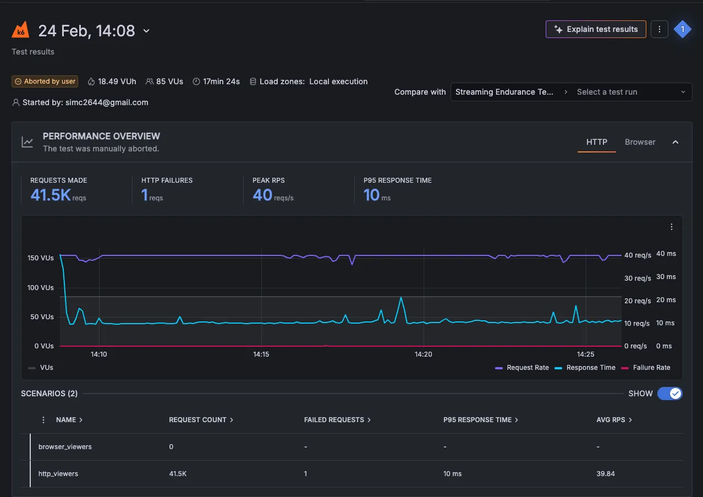This screenshot has height=497, width=703.
Task: Toggle the Scenarios SHOW switch
Action: [x=669, y=394]
